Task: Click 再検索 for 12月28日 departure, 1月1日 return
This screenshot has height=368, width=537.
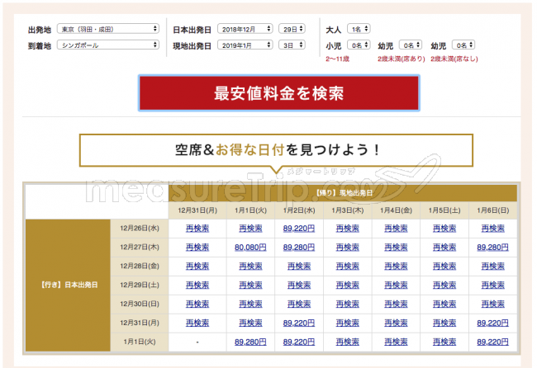Action: [250, 266]
